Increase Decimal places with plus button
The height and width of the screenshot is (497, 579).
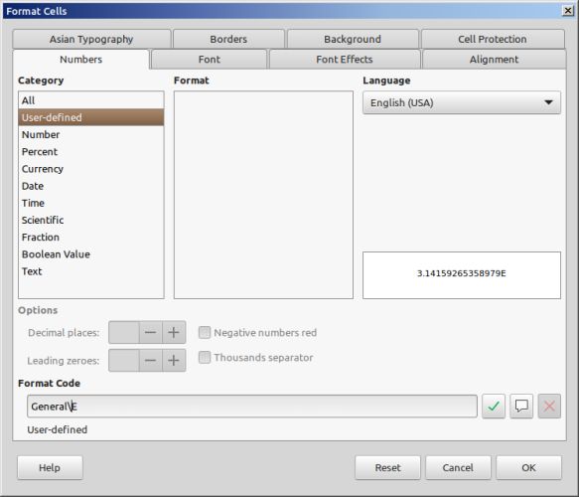click(x=174, y=332)
